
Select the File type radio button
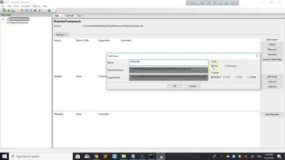tap(212, 66)
